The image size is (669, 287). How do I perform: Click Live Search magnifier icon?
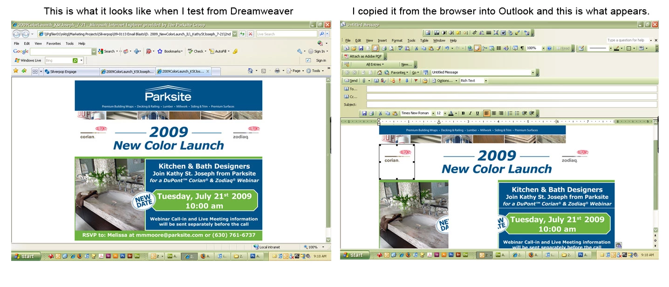click(x=321, y=34)
